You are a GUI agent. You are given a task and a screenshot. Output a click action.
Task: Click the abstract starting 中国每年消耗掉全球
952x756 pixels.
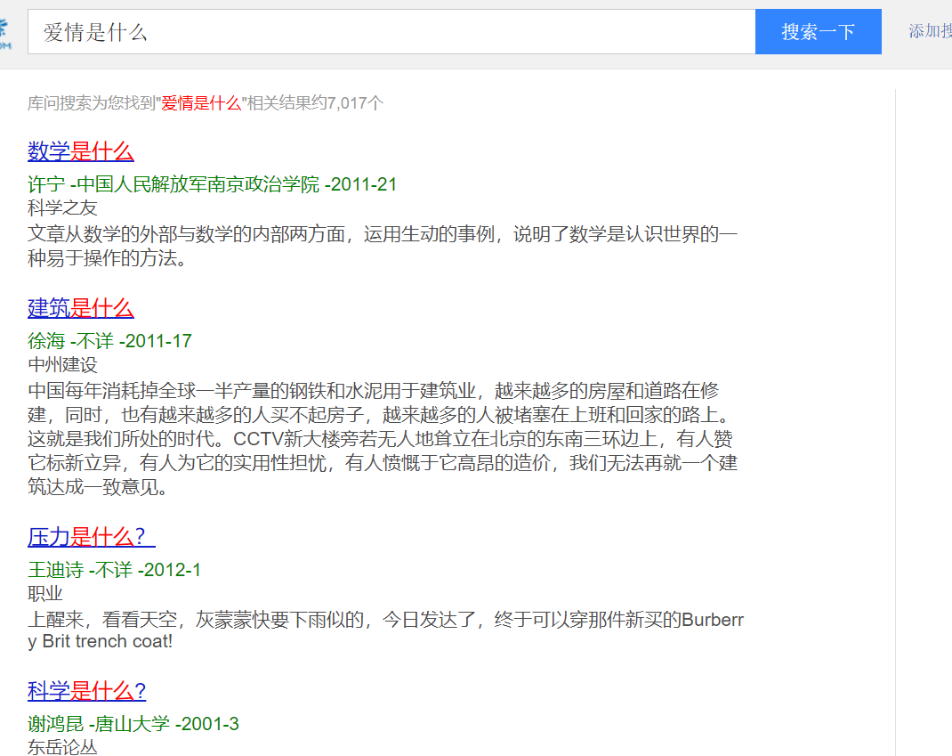[x=383, y=439]
